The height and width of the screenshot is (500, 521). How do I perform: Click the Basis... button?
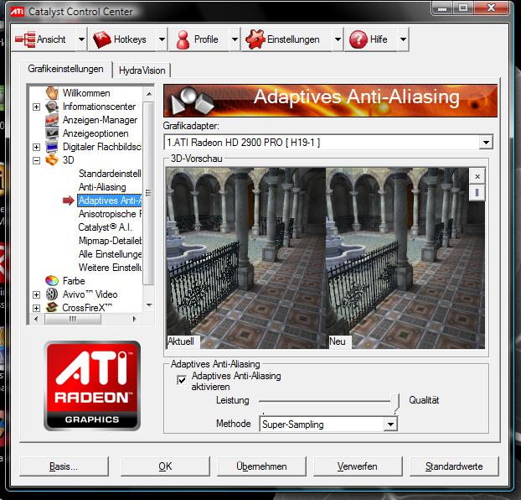coord(64,466)
